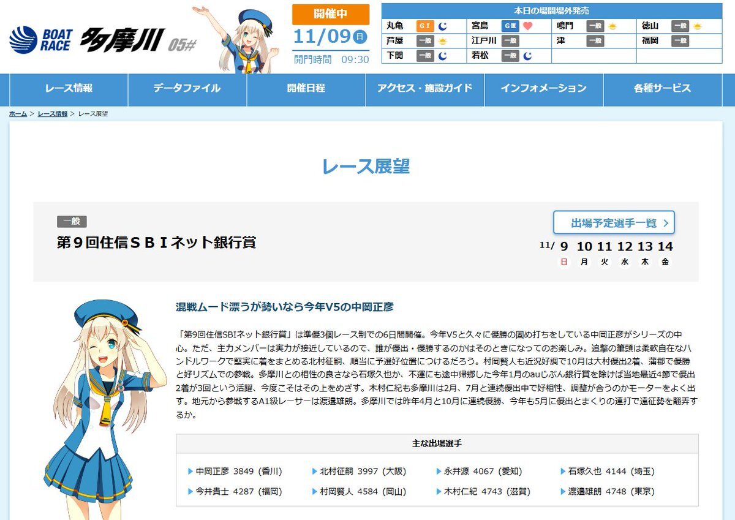Select 宮島 venue name
This screenshot has width=735, height=520.
tap(480, 26)
